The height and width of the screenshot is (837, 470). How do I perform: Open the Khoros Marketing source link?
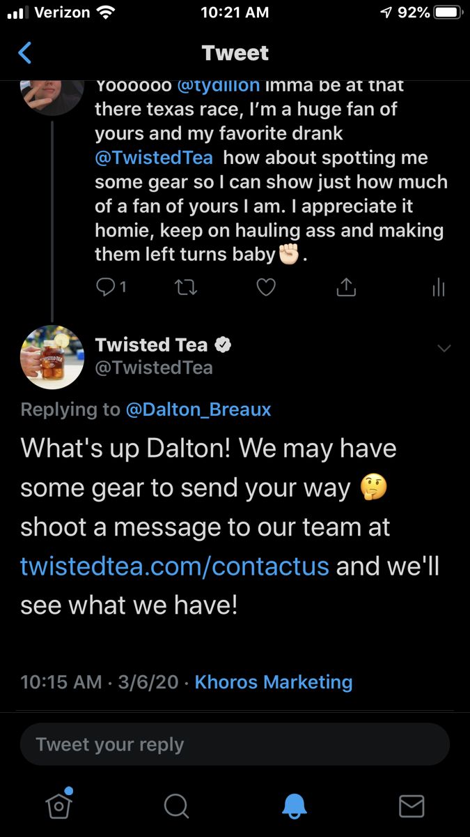coord(274,681)
